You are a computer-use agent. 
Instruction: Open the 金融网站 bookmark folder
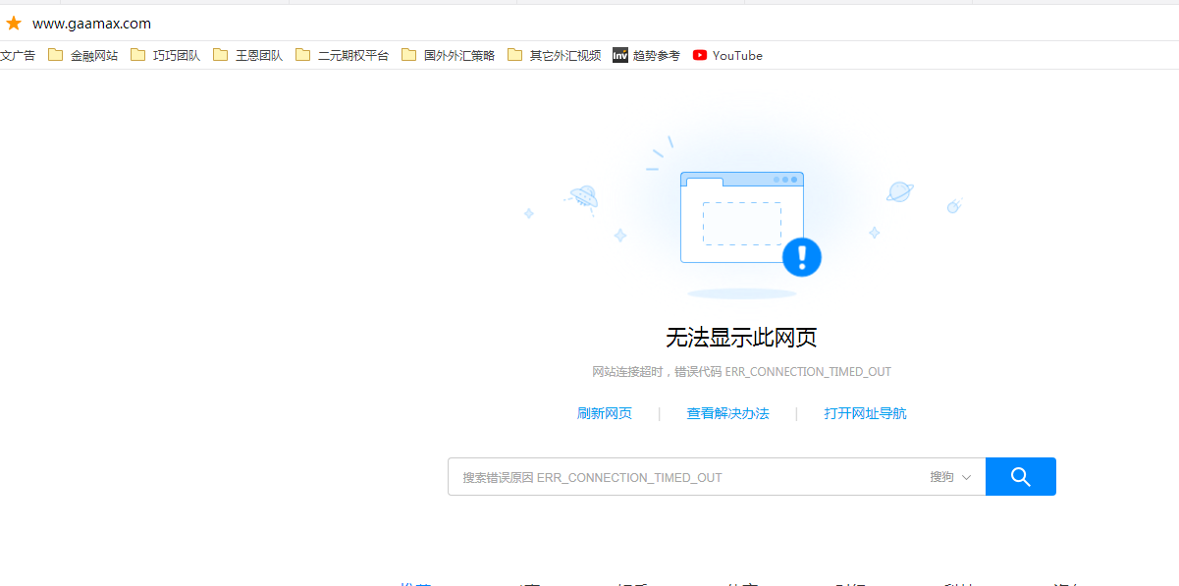82,56
